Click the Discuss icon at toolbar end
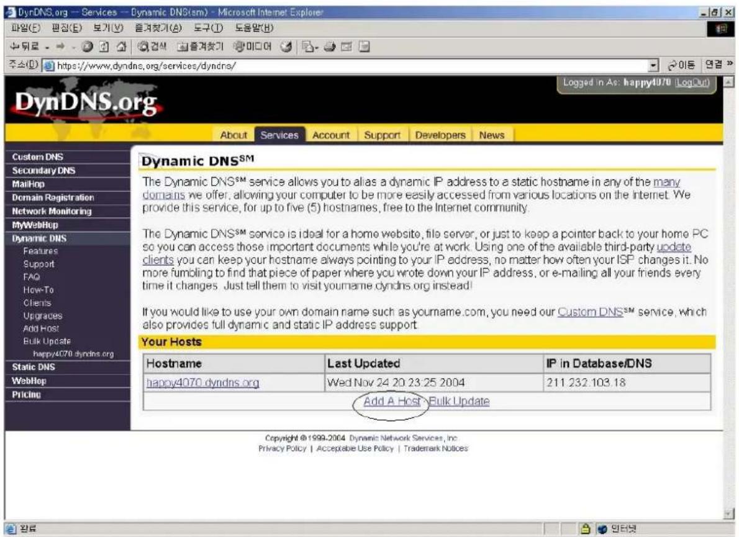This screenshot has height=537, width=739. pyautogui.click(x=364, y=46)
